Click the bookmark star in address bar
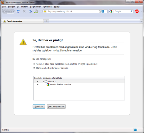The image size is (144, 133). [100, 11]
